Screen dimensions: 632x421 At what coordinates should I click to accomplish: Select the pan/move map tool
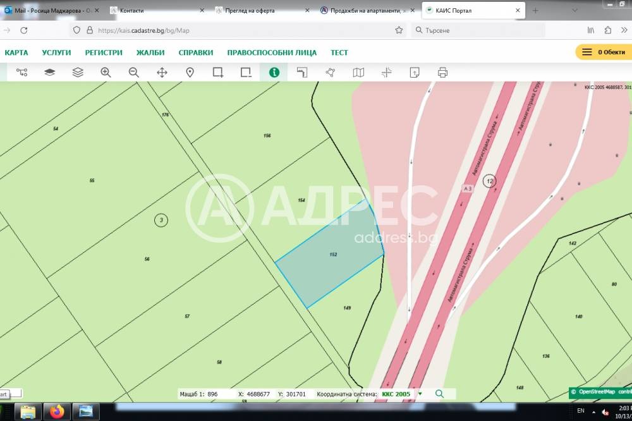point(162,73)
